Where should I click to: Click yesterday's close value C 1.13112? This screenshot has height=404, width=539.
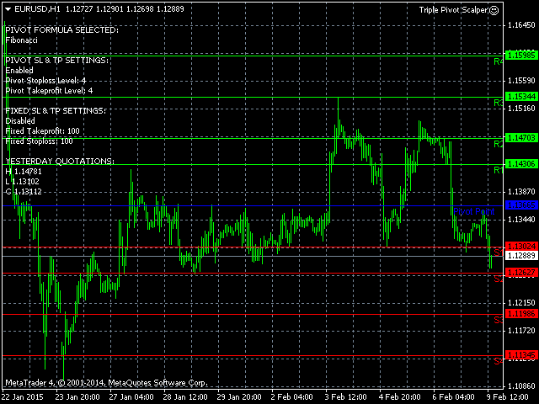coord(24,192)
